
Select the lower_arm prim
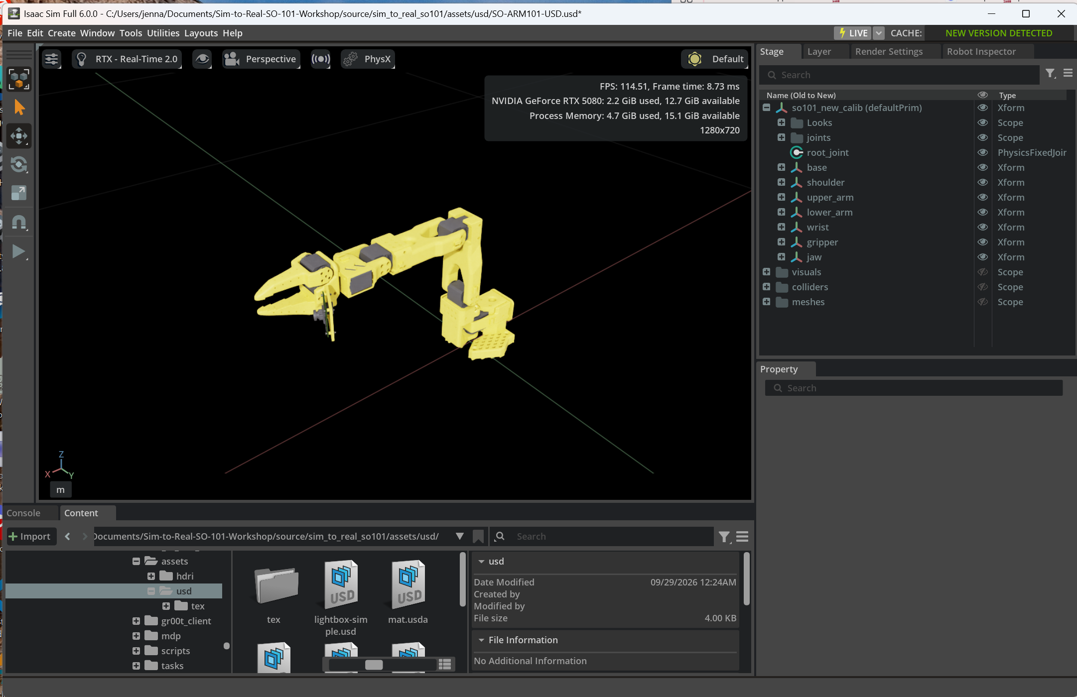coord(829,213)
